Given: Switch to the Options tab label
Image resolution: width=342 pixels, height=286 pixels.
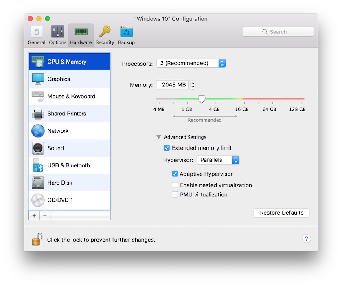Looking at the screenshot, I should pyautogui.click(x=57, y=42).
